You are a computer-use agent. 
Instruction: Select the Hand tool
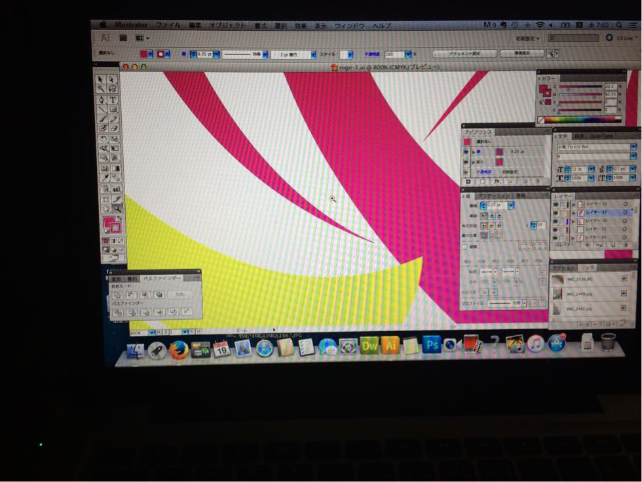coord(106,209)
